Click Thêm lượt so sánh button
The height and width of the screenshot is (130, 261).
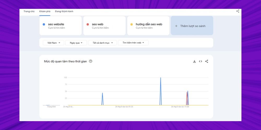click(192, 25)
